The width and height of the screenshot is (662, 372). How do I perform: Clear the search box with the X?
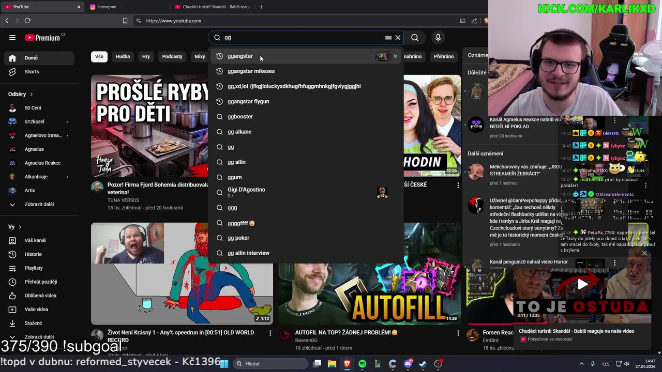pos(398,37)
